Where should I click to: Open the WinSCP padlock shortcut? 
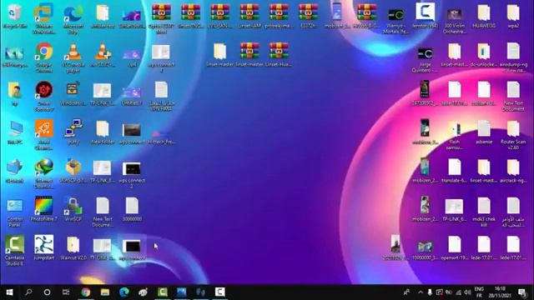click(x=73, y=210)
